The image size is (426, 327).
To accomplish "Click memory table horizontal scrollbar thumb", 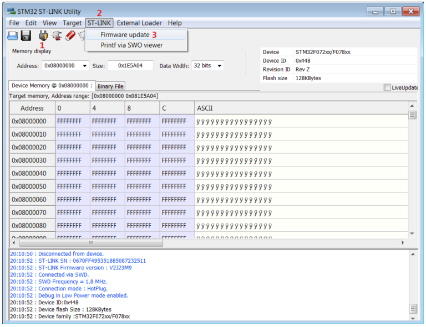I will 91,243.
